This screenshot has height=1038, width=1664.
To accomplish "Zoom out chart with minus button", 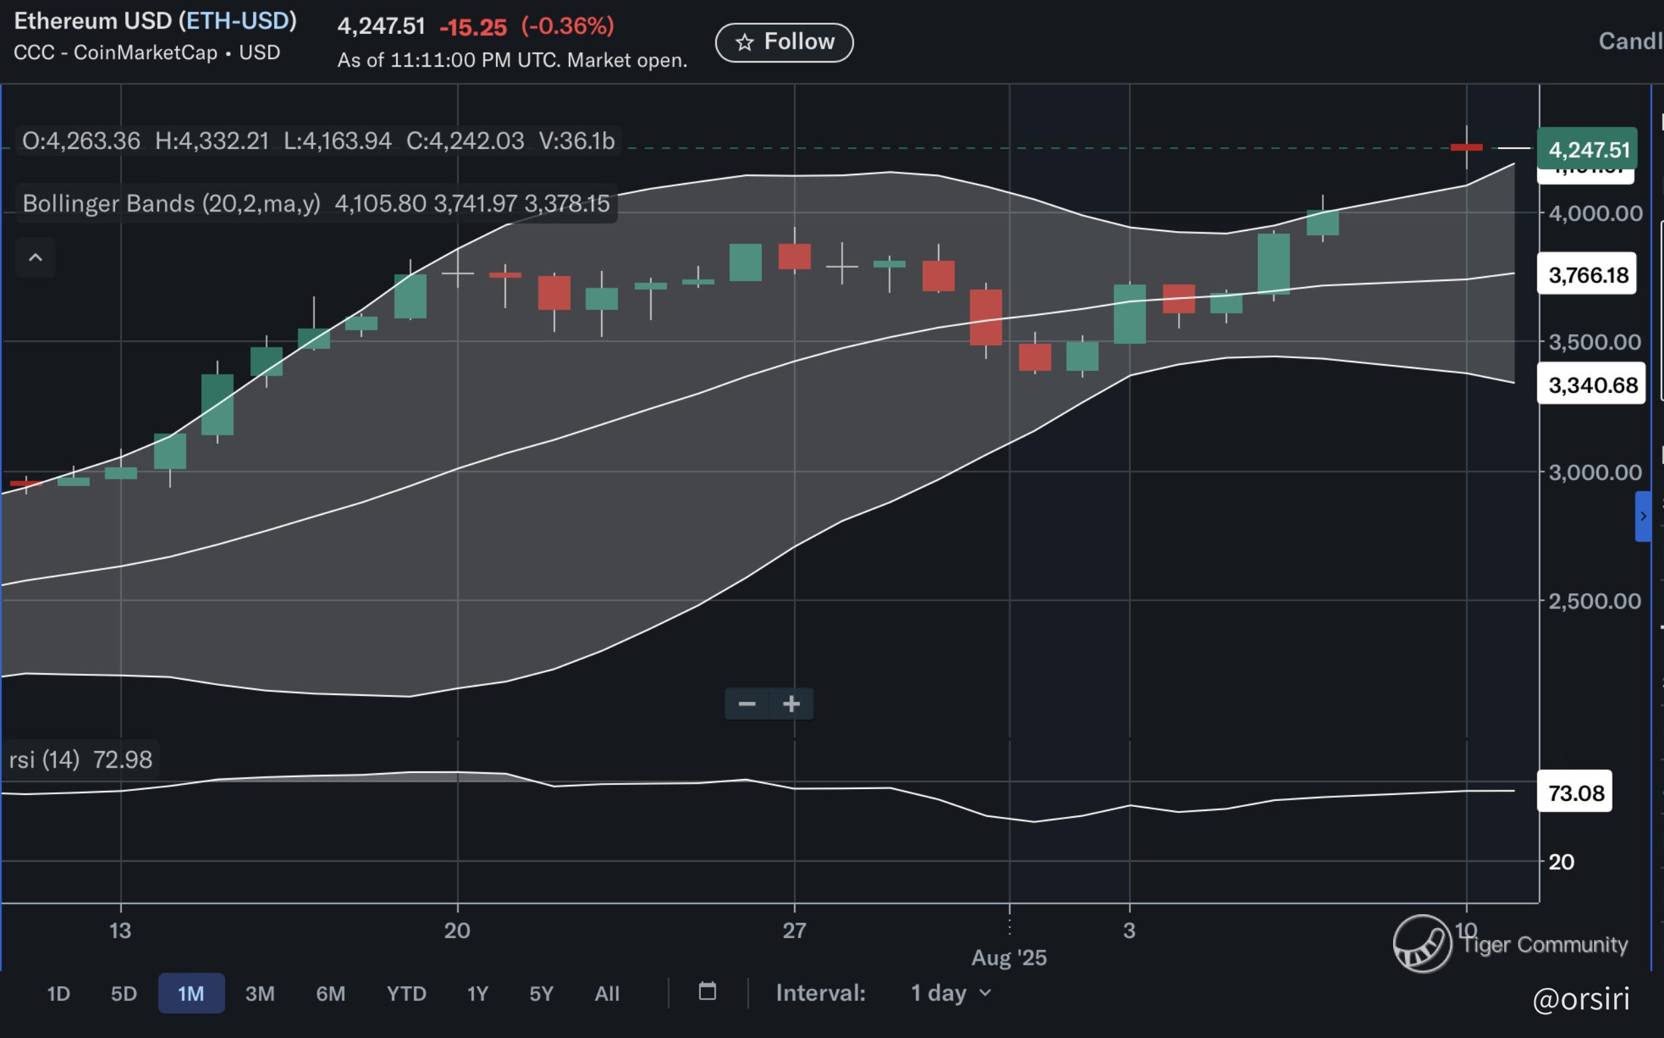I will point(747,704).
